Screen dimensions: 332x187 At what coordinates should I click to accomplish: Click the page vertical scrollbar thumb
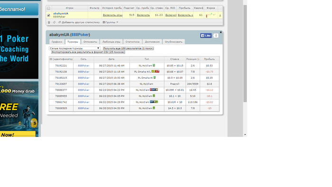[245, 54]
